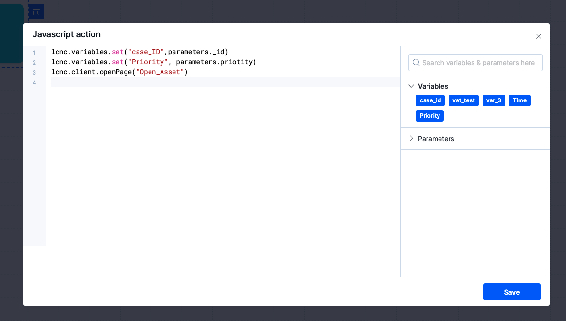The width and height of the screenshot is (566, 321).
Task: Click code line 2 setting Priority
Action: pos(153,62)
